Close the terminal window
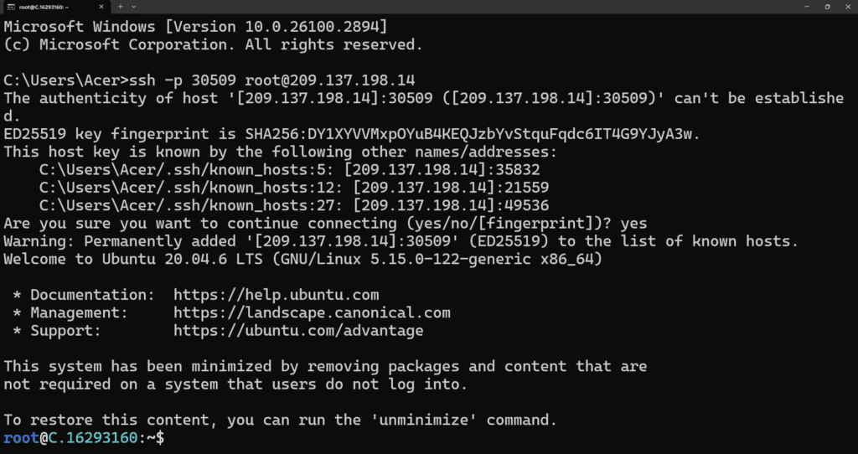Screen dimensions: 858x454 pos(847,7)
